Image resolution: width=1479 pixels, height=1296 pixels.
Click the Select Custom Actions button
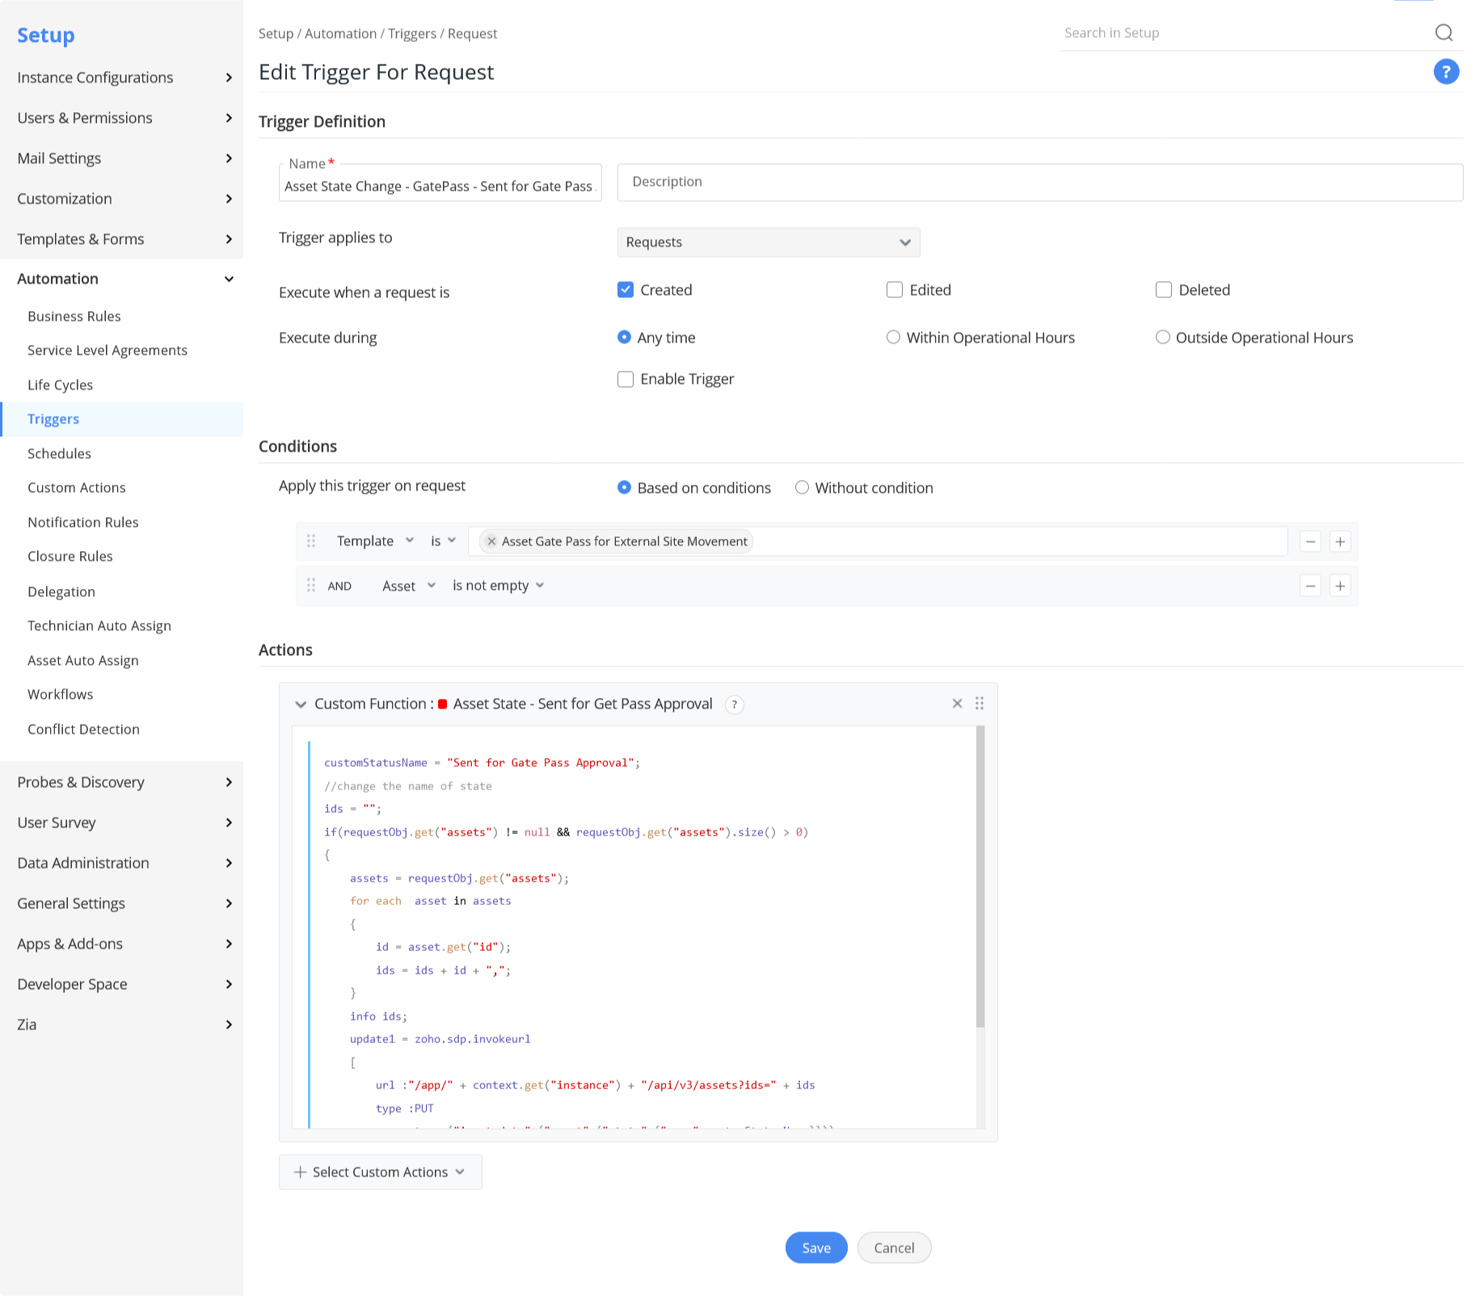(380, 1172)
